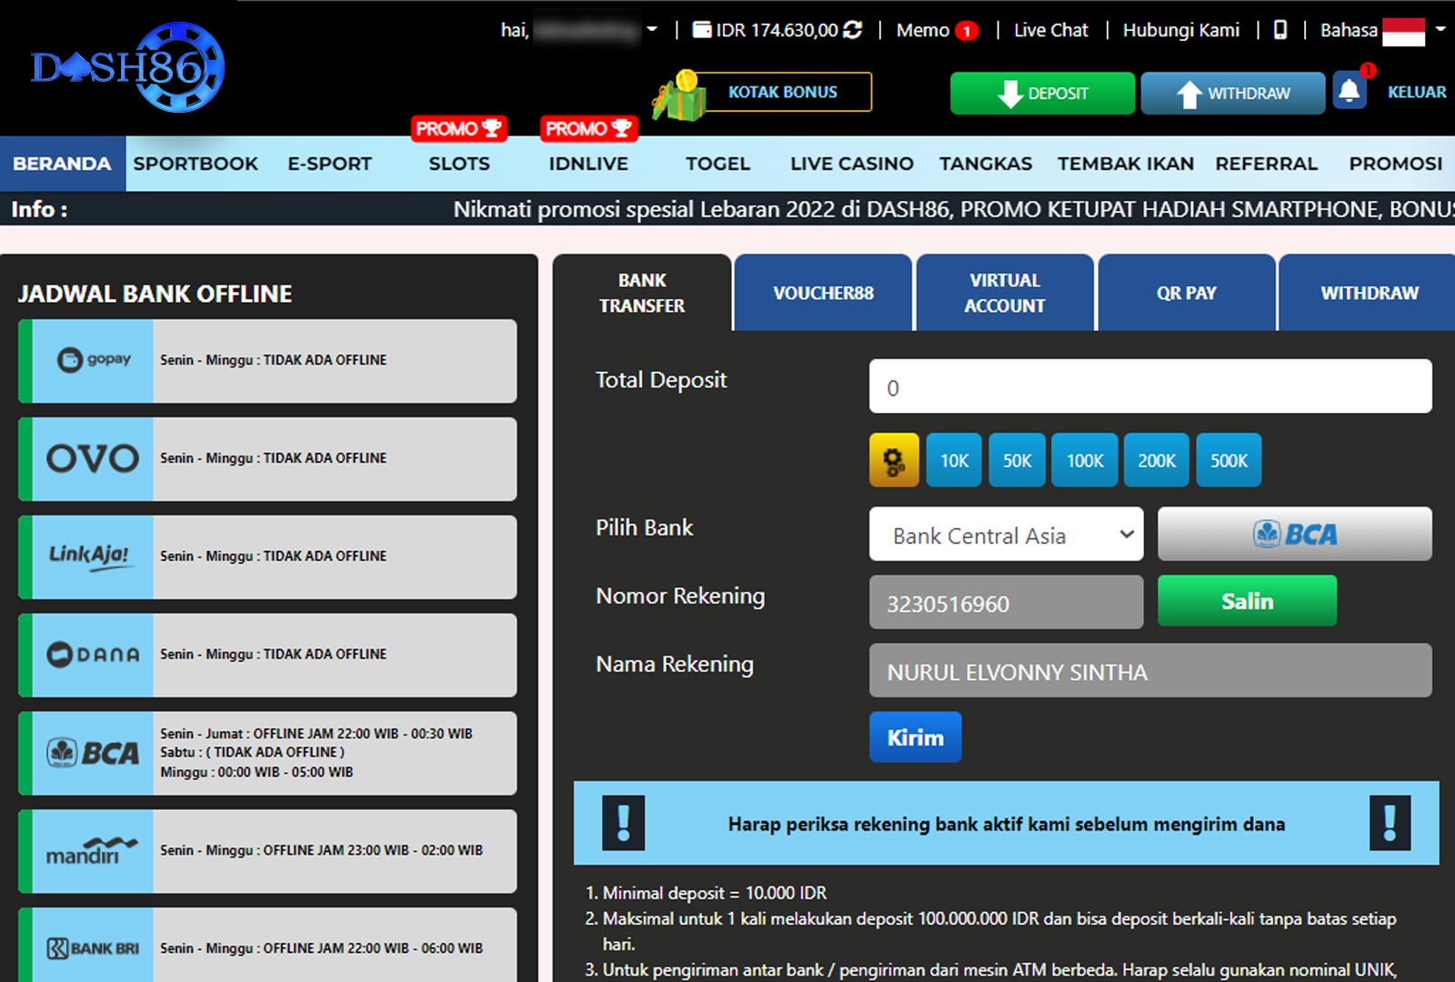Open the mobile phone icon
1455x982 pixels.
(x=1280, y=30)
